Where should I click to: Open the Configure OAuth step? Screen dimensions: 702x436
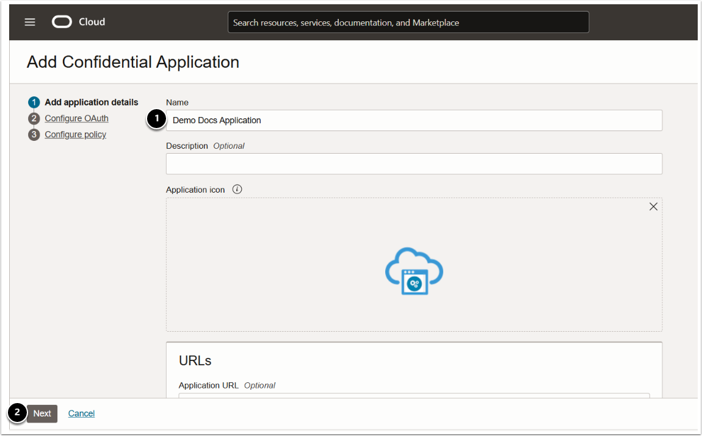76,118
